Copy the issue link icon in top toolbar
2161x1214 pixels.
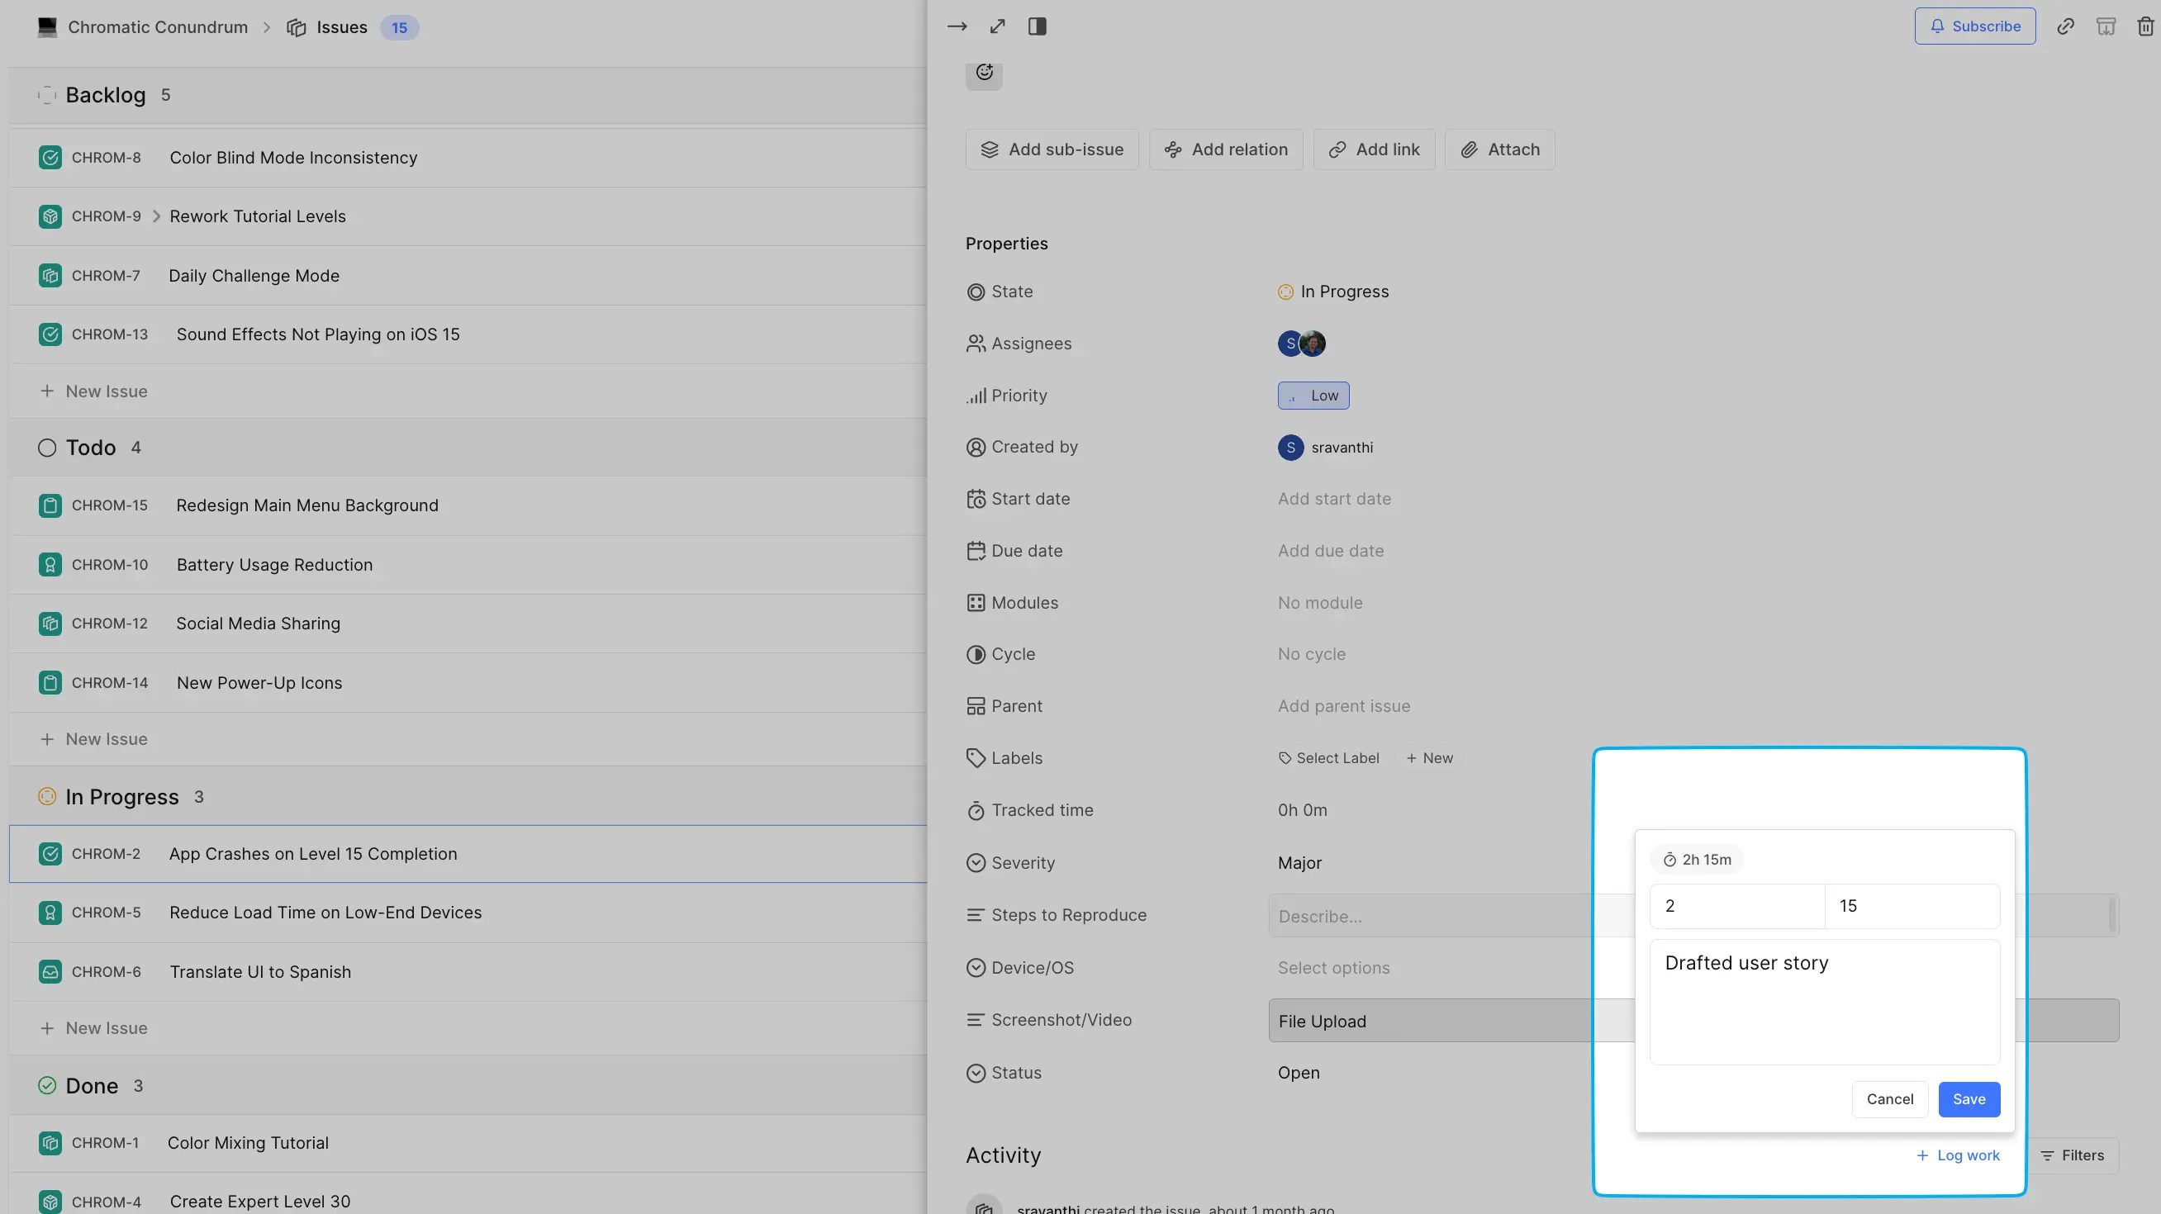point(2065,26)
